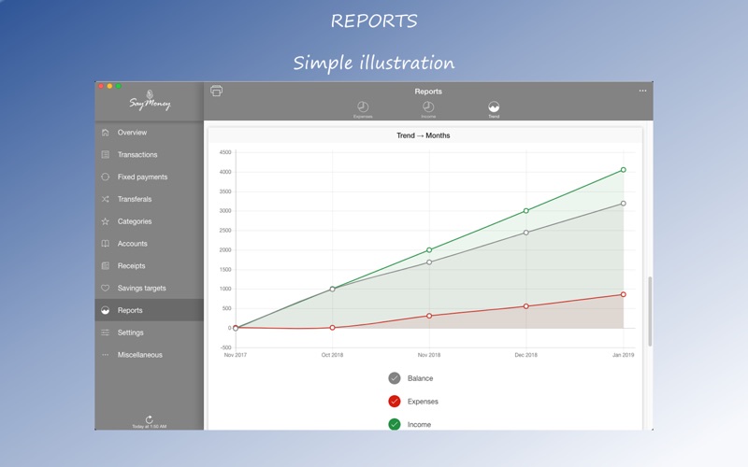
Task: Click the Fixed payments circle icon
Action: (106, 177)
